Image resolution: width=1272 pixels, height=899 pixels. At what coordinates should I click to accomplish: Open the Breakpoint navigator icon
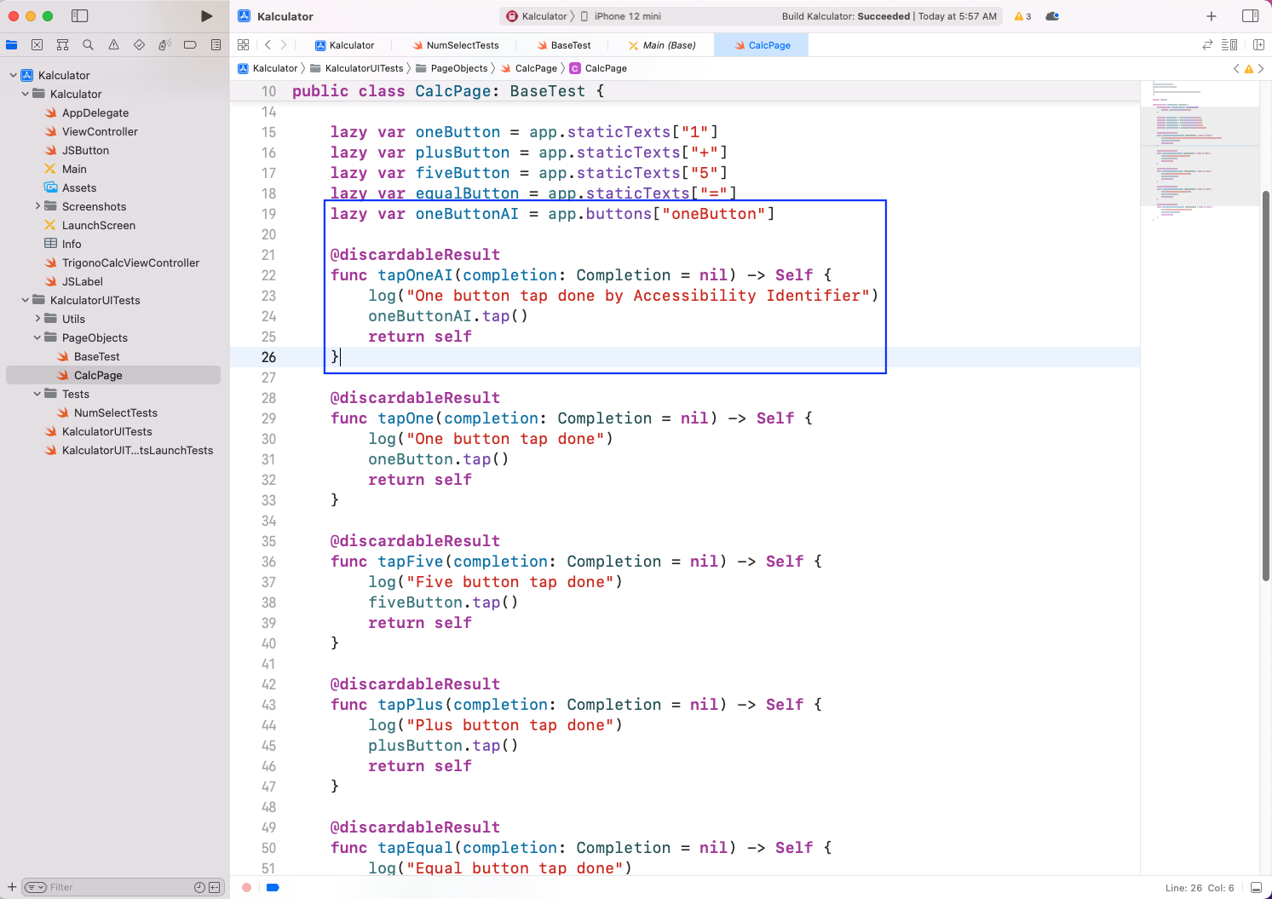(190, 45)
